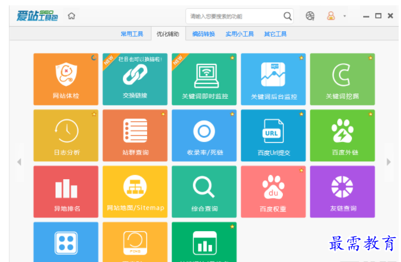Open the 实用小工具 tab

(x=240, y=34)
